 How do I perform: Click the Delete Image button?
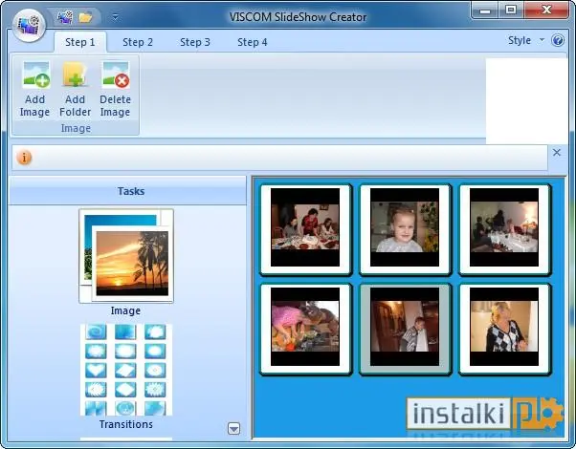tap(116, 89)
